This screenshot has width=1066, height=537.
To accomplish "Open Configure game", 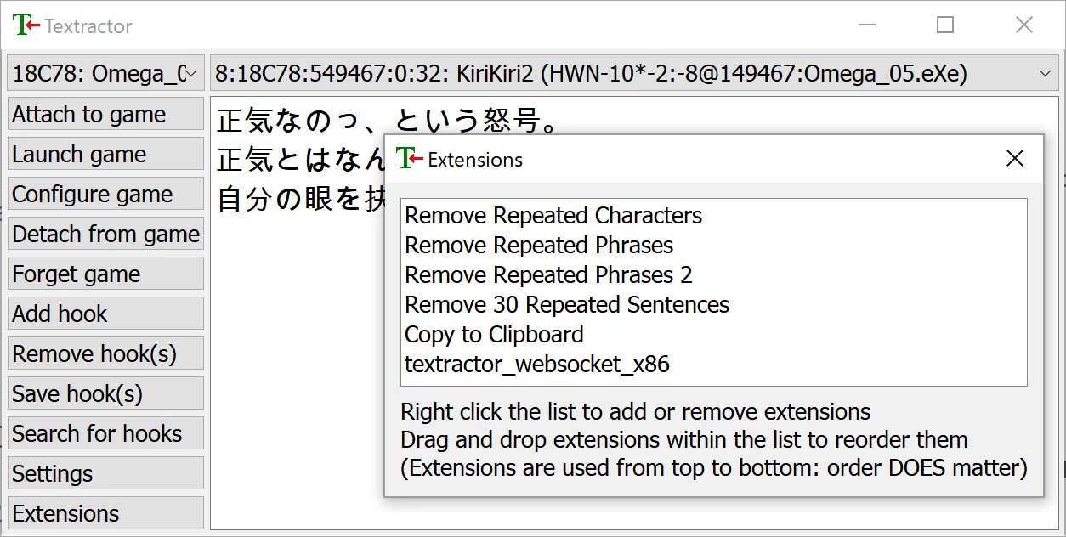I will click(x=88, y=194).
